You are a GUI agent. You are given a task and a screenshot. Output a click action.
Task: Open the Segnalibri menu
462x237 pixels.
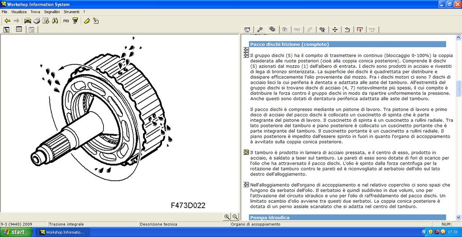(52, 12)
